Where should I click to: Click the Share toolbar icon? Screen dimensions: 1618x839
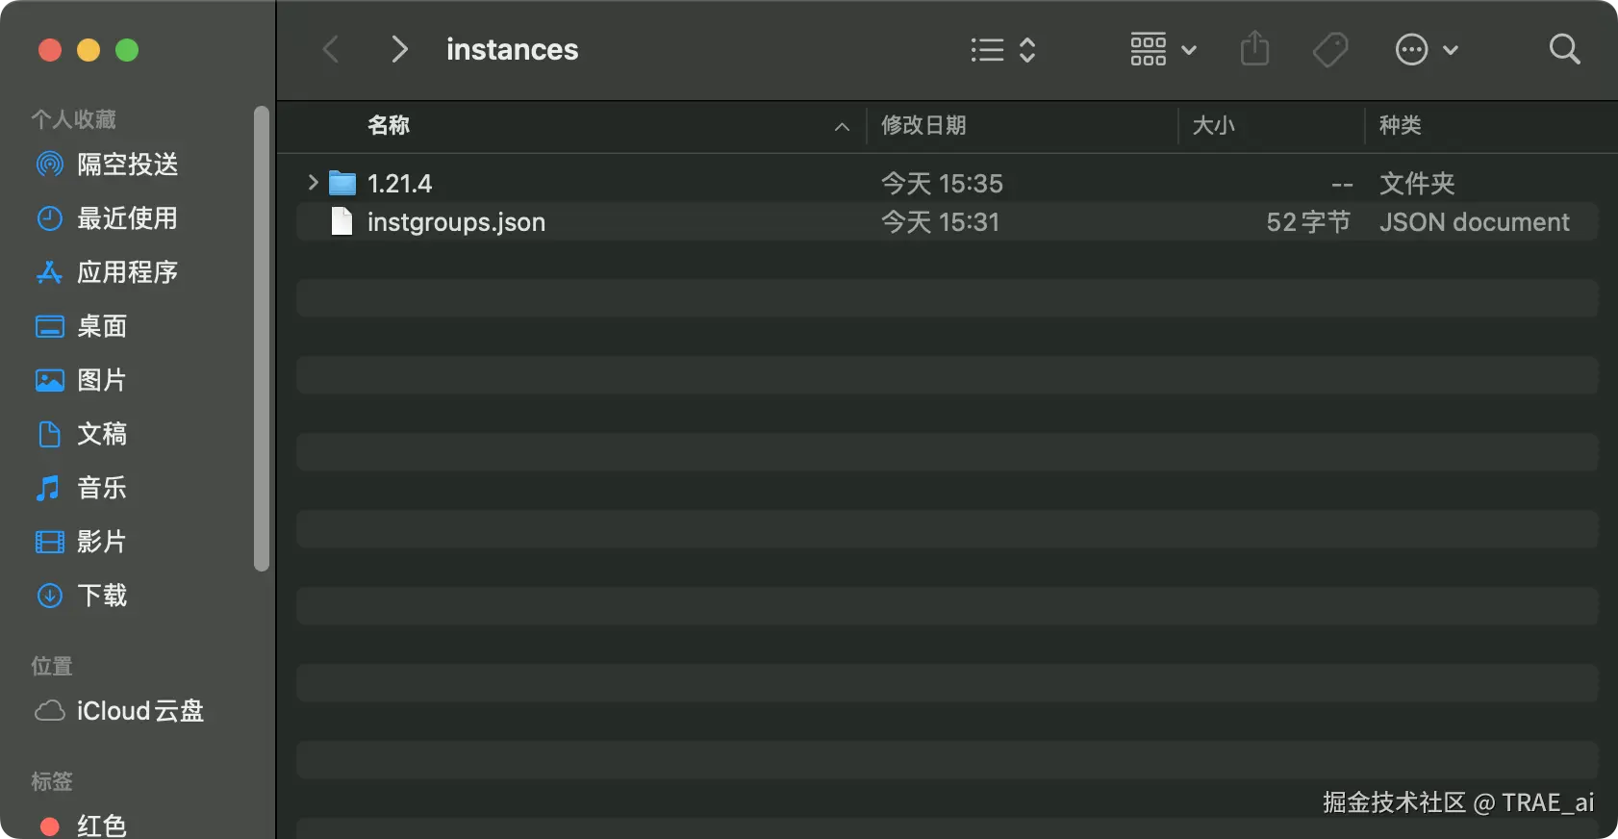pos(1254,49)
